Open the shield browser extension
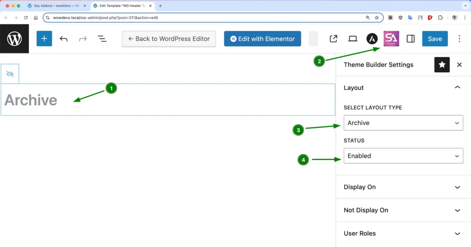 click(x=401, y=18)
